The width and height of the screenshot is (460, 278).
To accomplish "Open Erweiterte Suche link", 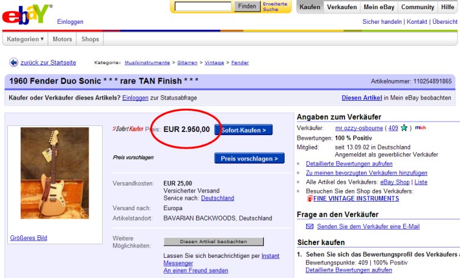I will point(275,7).
